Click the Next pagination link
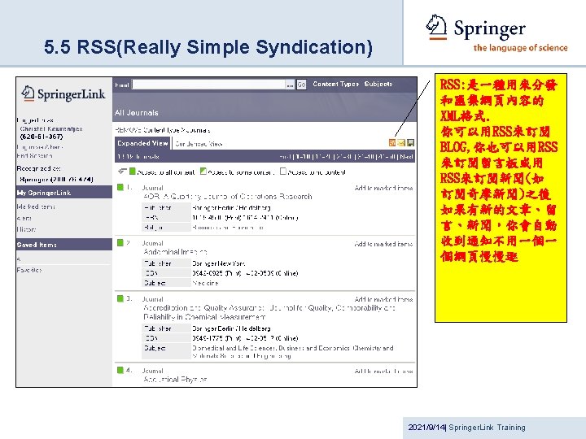The height and width of the screenshot is (439, 586). 406,156
